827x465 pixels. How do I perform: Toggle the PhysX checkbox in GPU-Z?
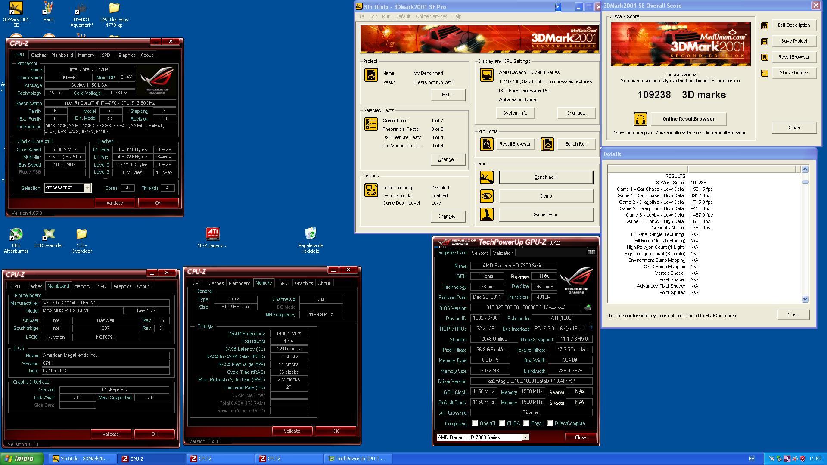pyautogui.click(x=526, y=423)
